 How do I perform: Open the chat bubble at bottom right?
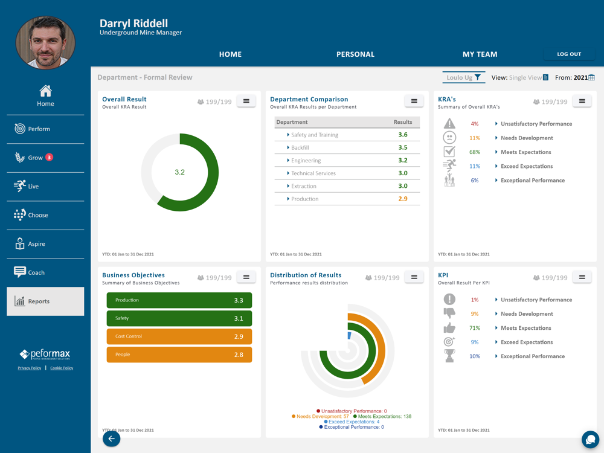pos(590,439)
